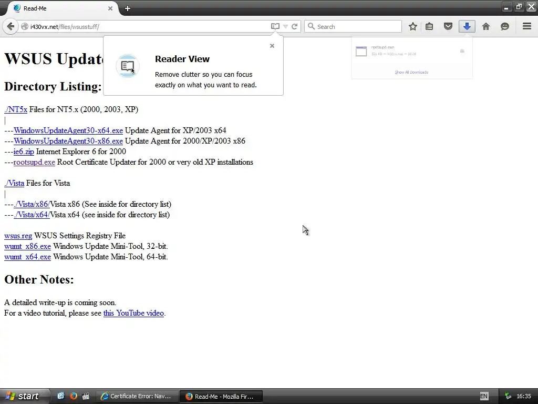The image size is (538, 404).
Task: Save page to Pocket icon
Action: 448,26
